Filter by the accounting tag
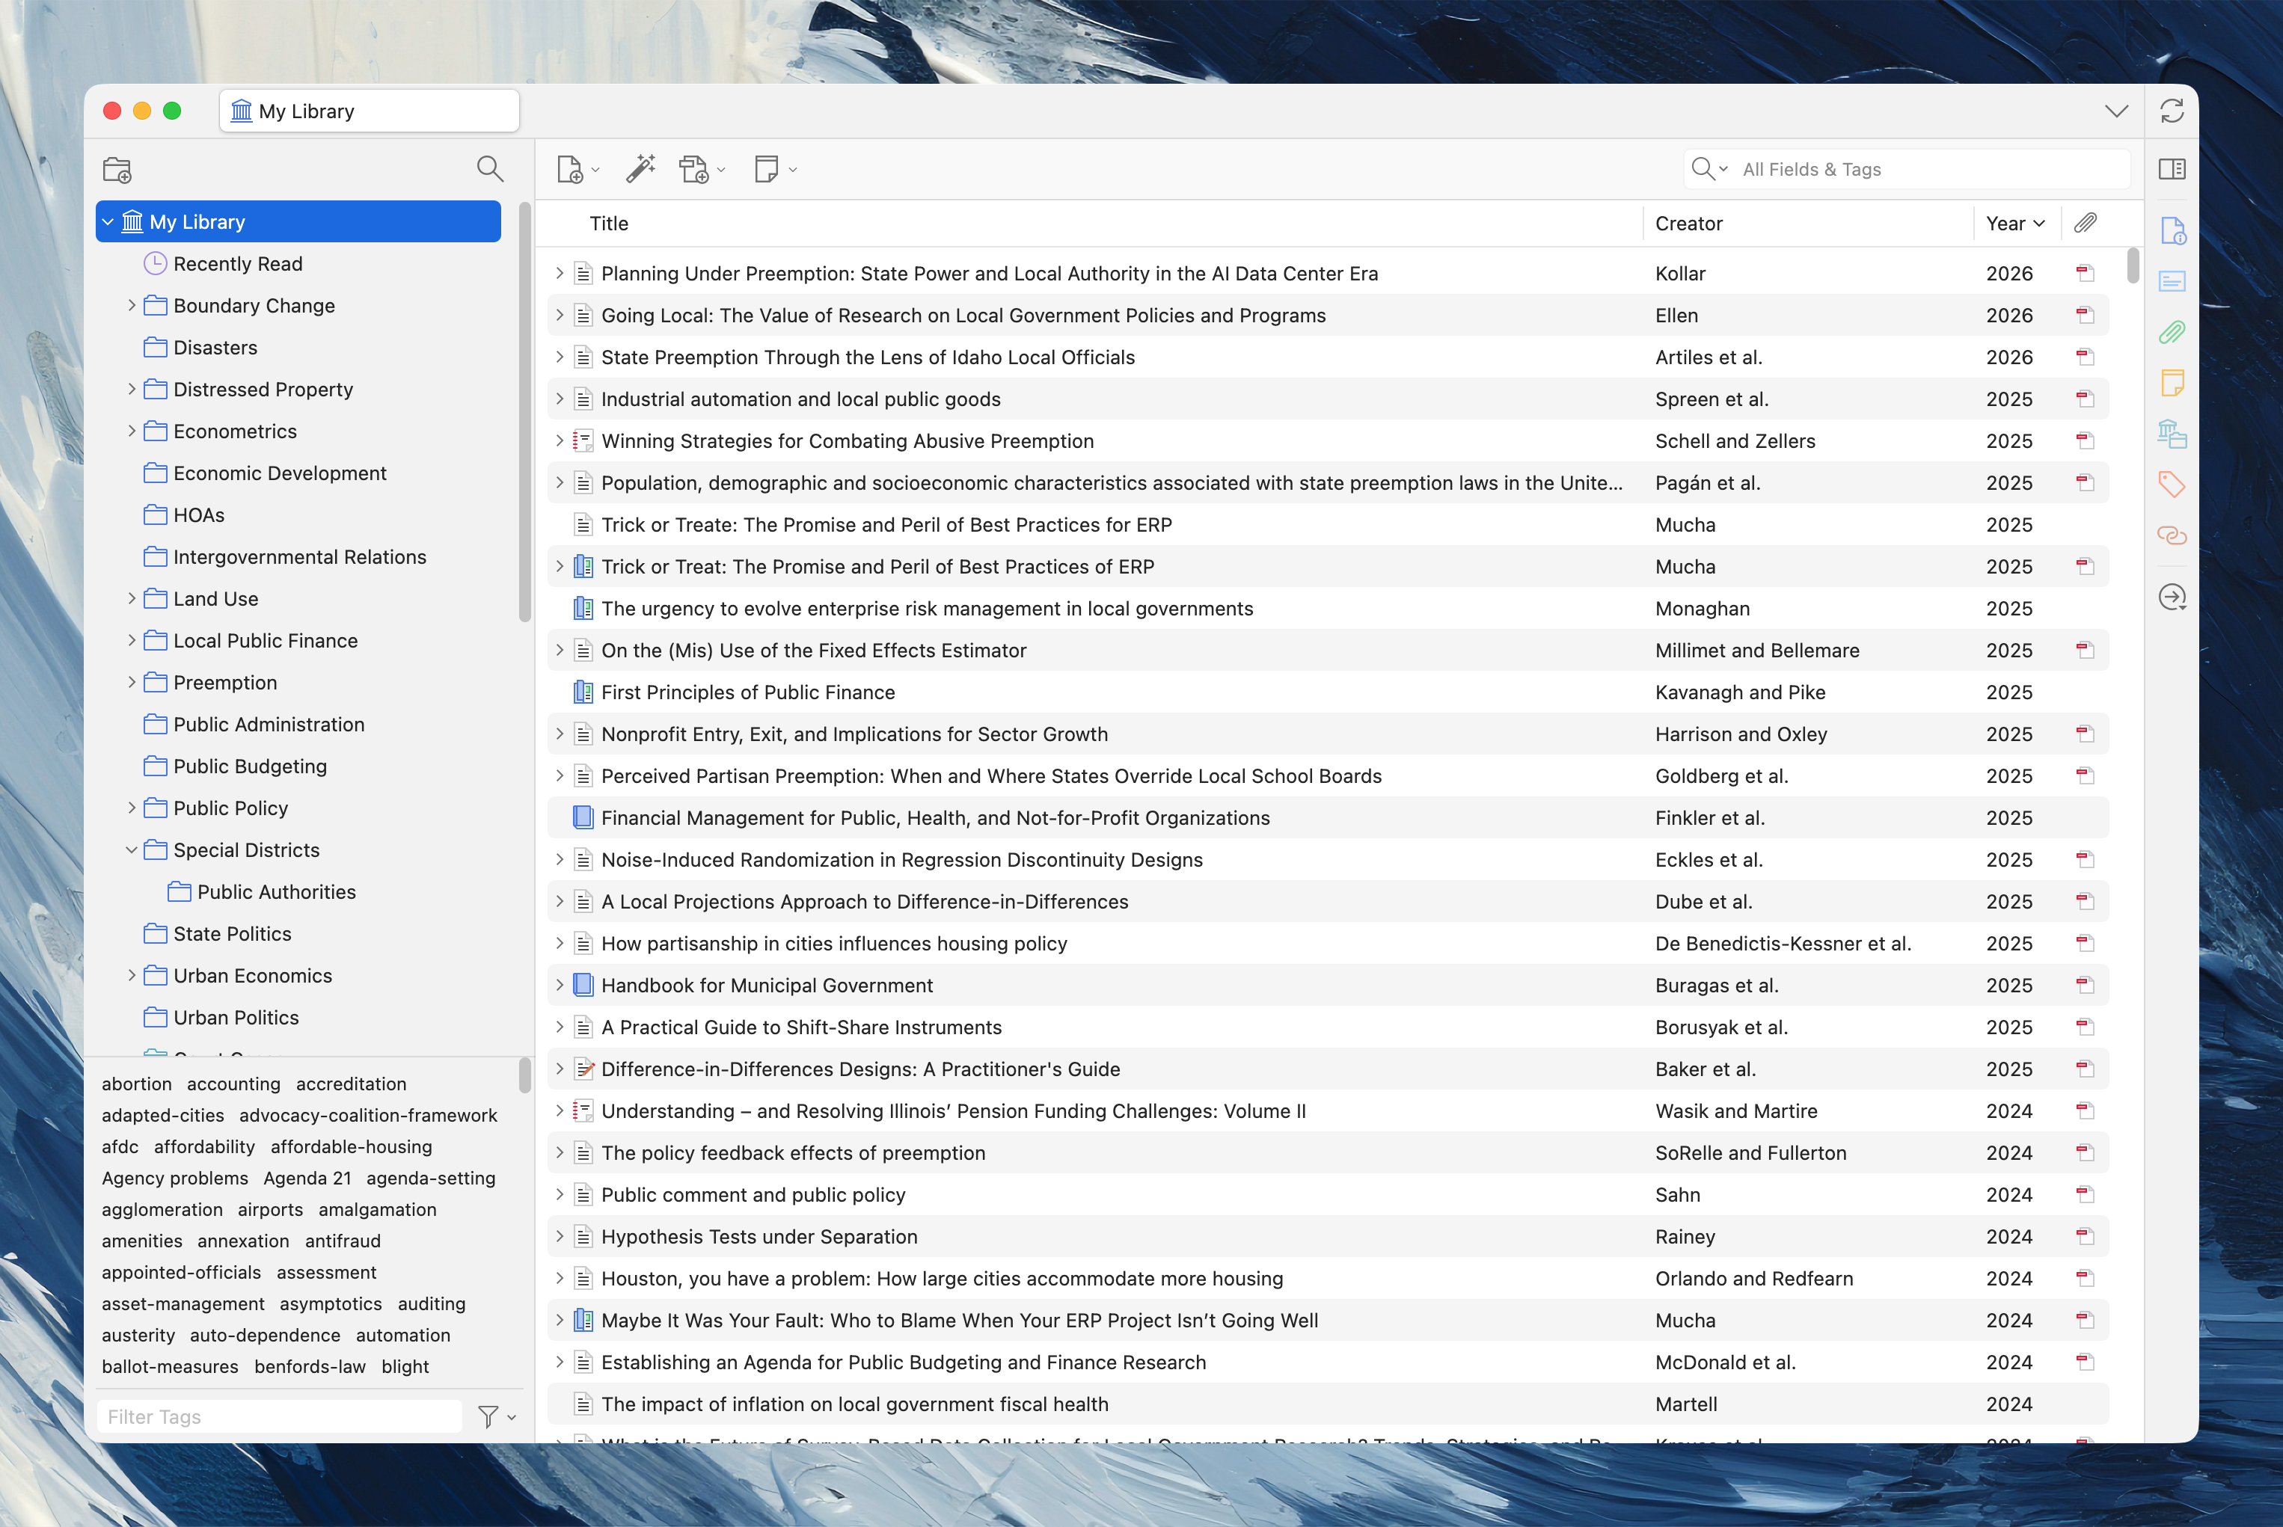Viewport: 2283px width, 1527px height. 233,1084
